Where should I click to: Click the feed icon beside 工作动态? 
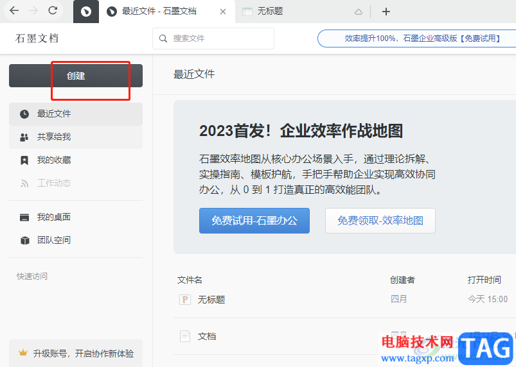[24, 183]
